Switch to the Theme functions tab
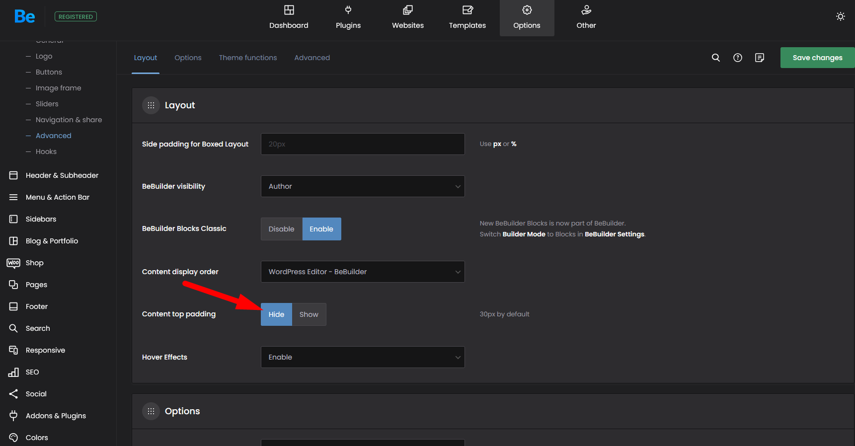This screenshot has height=446, width=855. (x=248, y=58)
